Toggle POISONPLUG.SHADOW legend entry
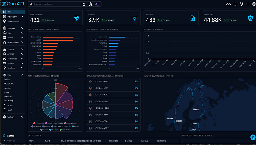This screenshot has width=256, height=145. 61,127
